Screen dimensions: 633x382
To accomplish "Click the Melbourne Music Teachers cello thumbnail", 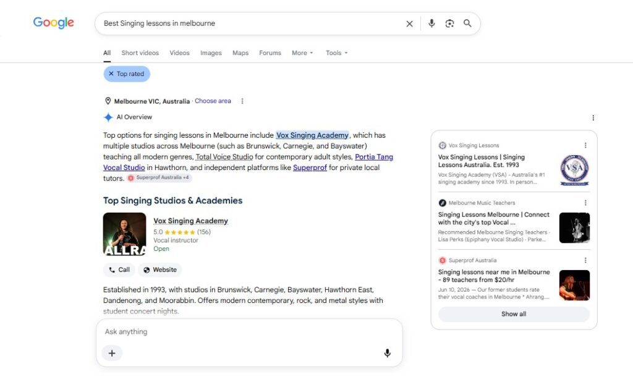I will (574, 227).
